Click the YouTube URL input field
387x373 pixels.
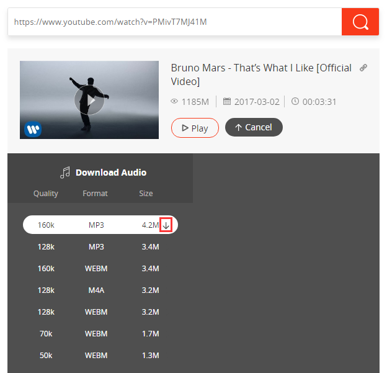coord(175,22)
